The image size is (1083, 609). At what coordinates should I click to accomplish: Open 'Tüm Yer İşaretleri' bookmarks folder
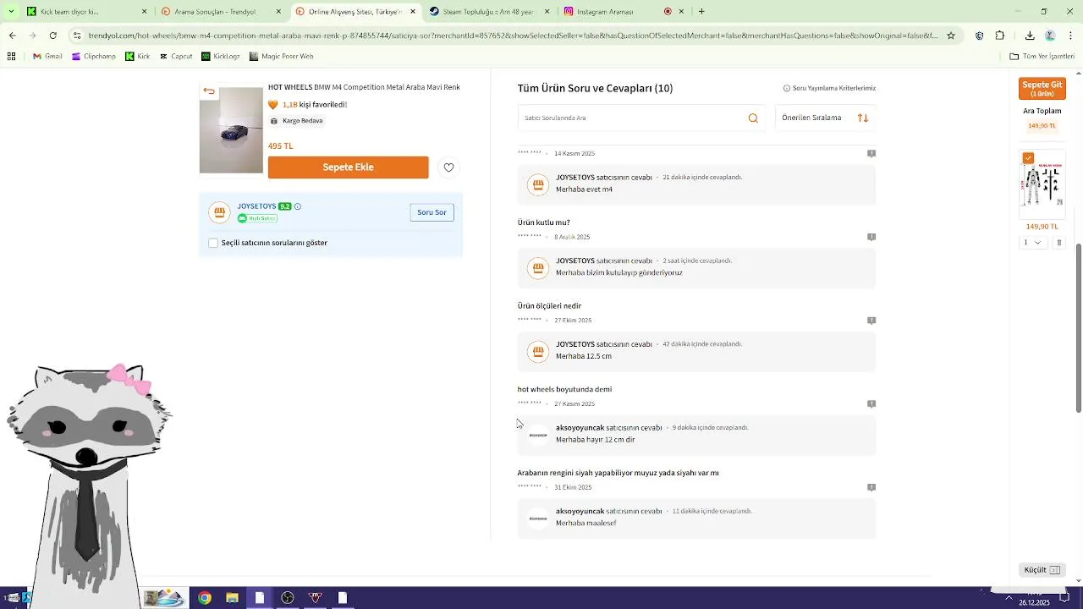click(x=1042, y=57)
